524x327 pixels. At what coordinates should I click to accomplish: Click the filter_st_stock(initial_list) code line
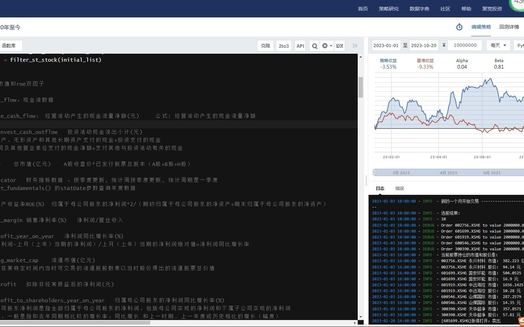pos(56,60)
